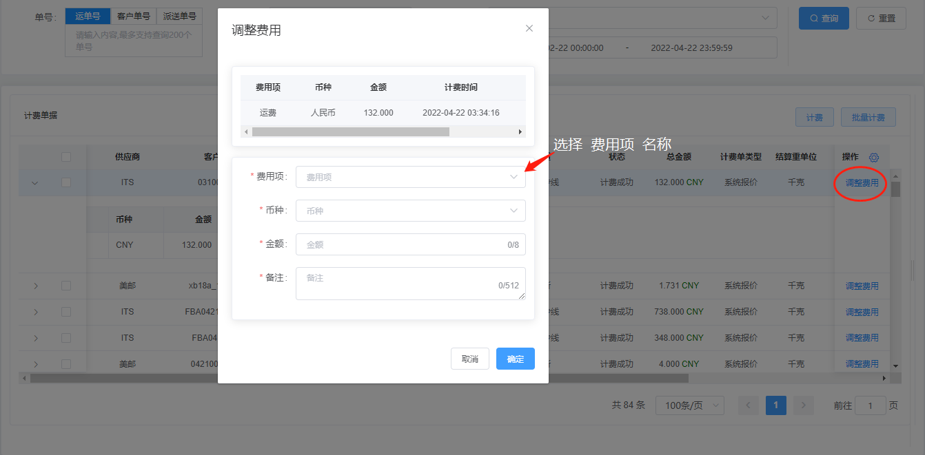925x455 pixels.
Task: Click the 运费 cell in dialog table
Action: pos(268,112)
